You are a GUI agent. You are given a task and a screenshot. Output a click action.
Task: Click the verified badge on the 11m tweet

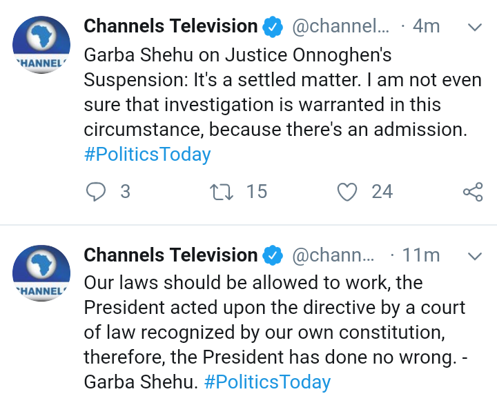tap(273, 256)
